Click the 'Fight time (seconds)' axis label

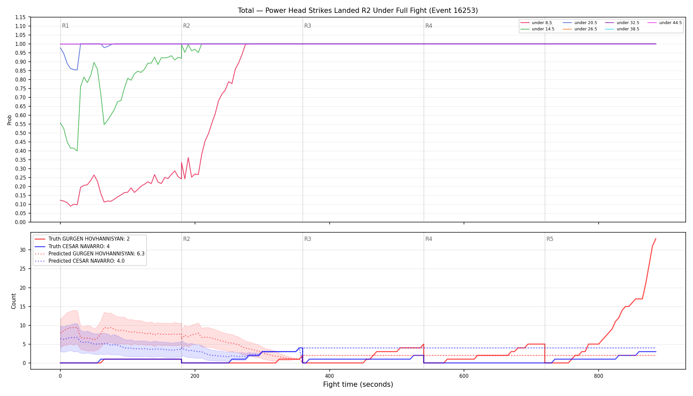358,384
